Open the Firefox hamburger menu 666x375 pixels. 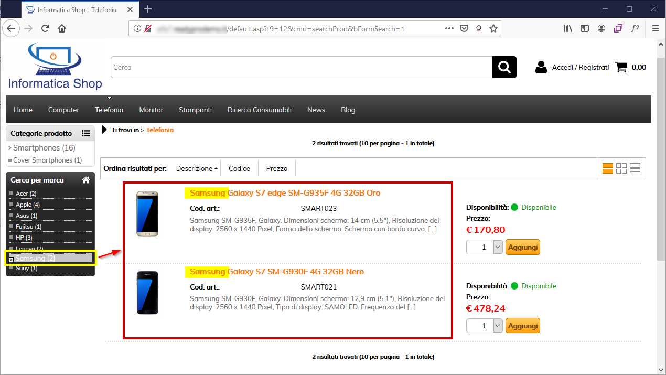[655, 28]
